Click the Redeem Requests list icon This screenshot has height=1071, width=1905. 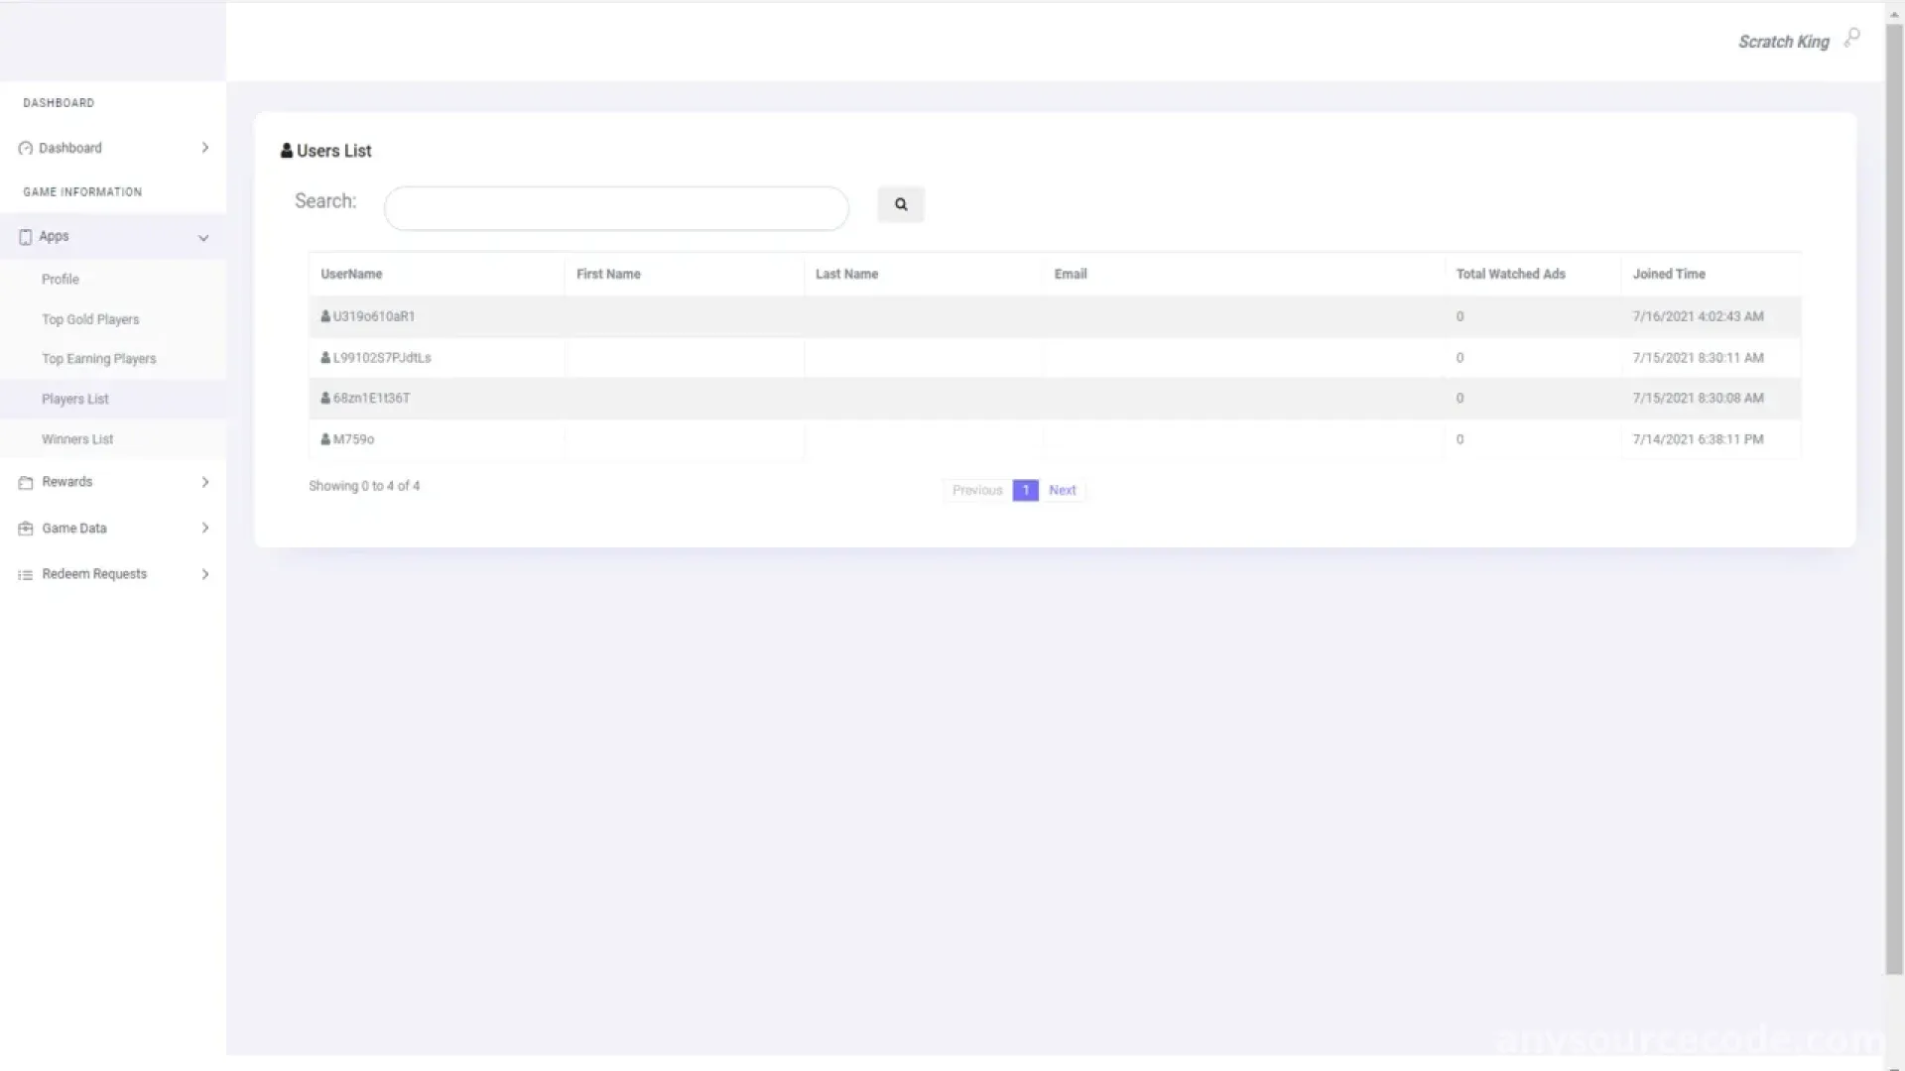26,575
